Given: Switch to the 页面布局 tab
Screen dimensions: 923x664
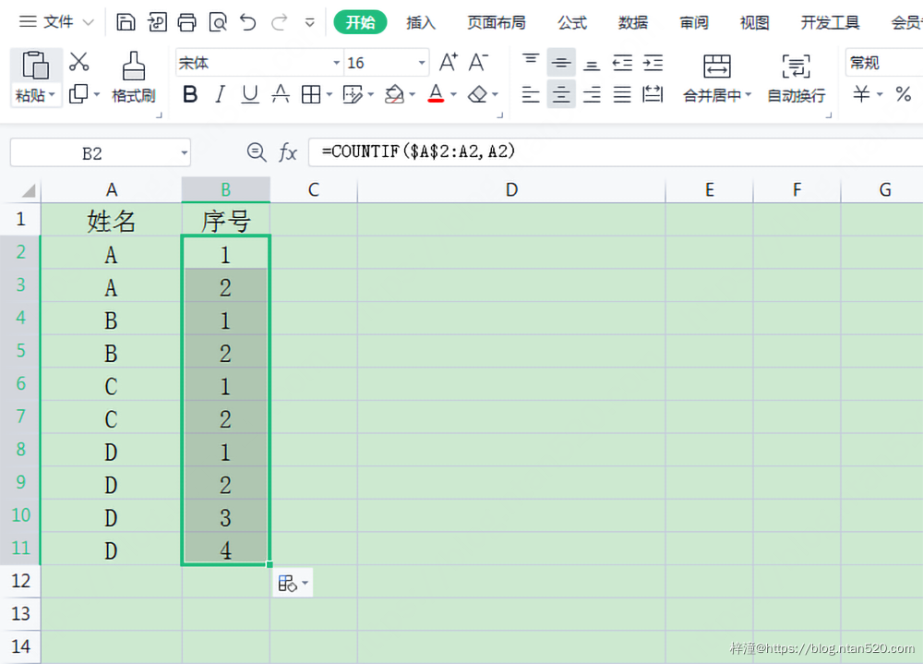Looking at the screenshot, I should (497, 22).
